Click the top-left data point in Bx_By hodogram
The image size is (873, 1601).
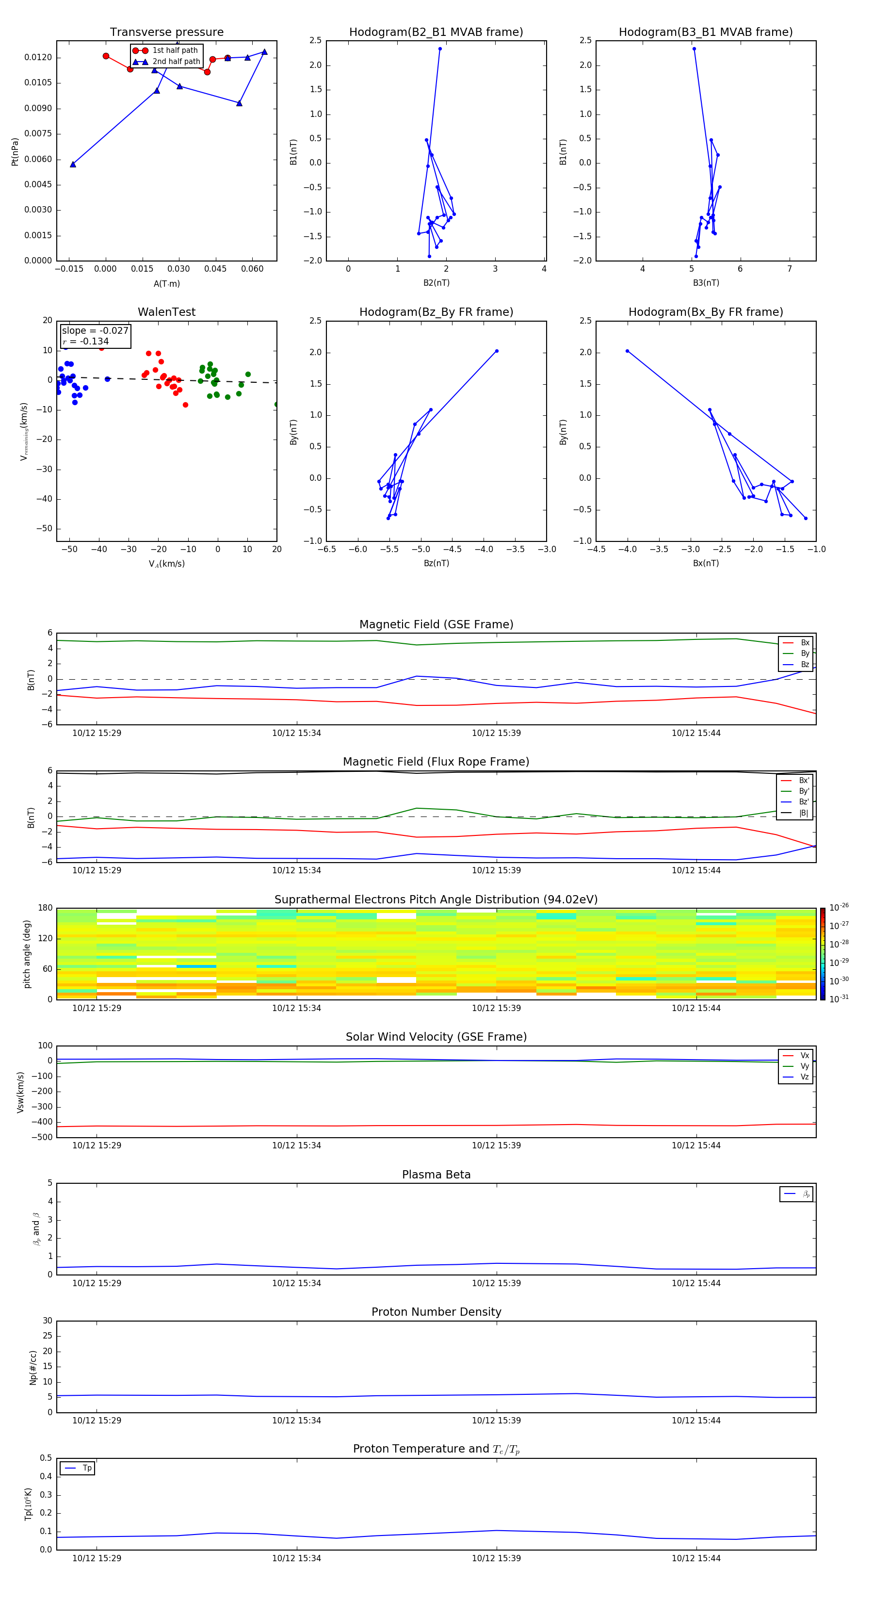coord(627,351)
